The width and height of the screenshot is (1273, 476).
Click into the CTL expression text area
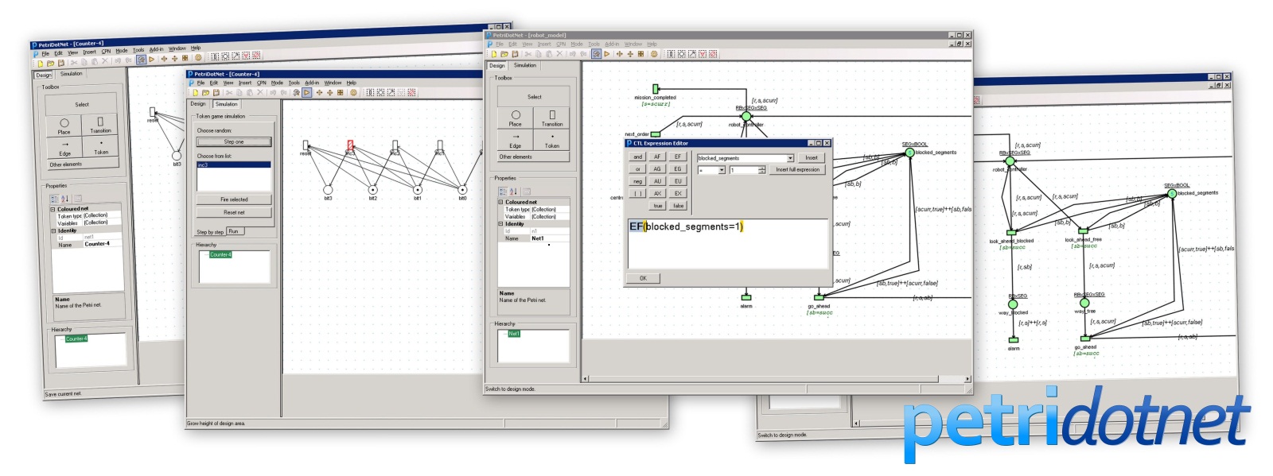[728, 244]
